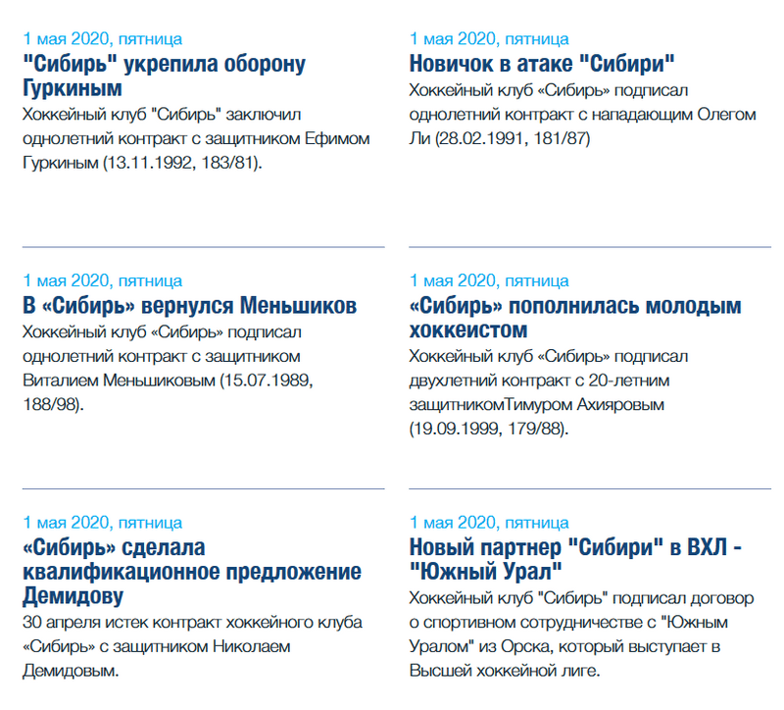This screenshot has width=784, height=710.
Task: Click the date above Новичок в атаке headline
Action: (x=489, y=39)
